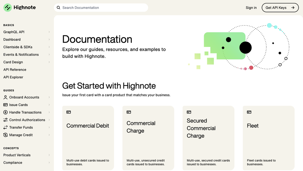Open Handle Transactions guide
Viewport: 303px width, 171px height.
[25, 112]
